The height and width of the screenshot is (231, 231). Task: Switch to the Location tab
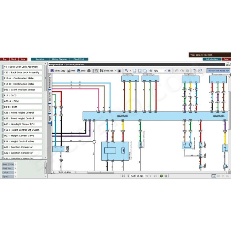tap(40, 59)
